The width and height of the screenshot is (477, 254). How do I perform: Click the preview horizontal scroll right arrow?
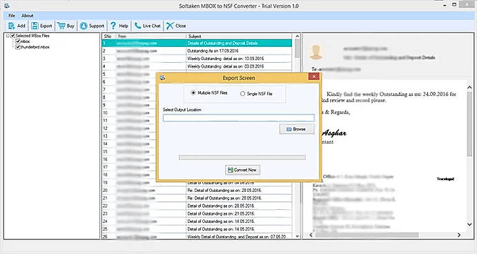click(x=459, y=235)
